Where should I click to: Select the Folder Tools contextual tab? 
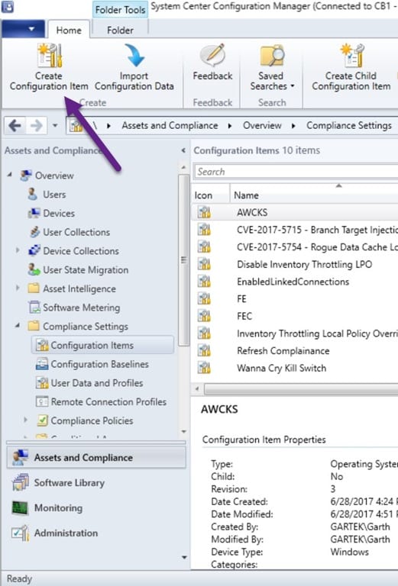pos(120,9)
